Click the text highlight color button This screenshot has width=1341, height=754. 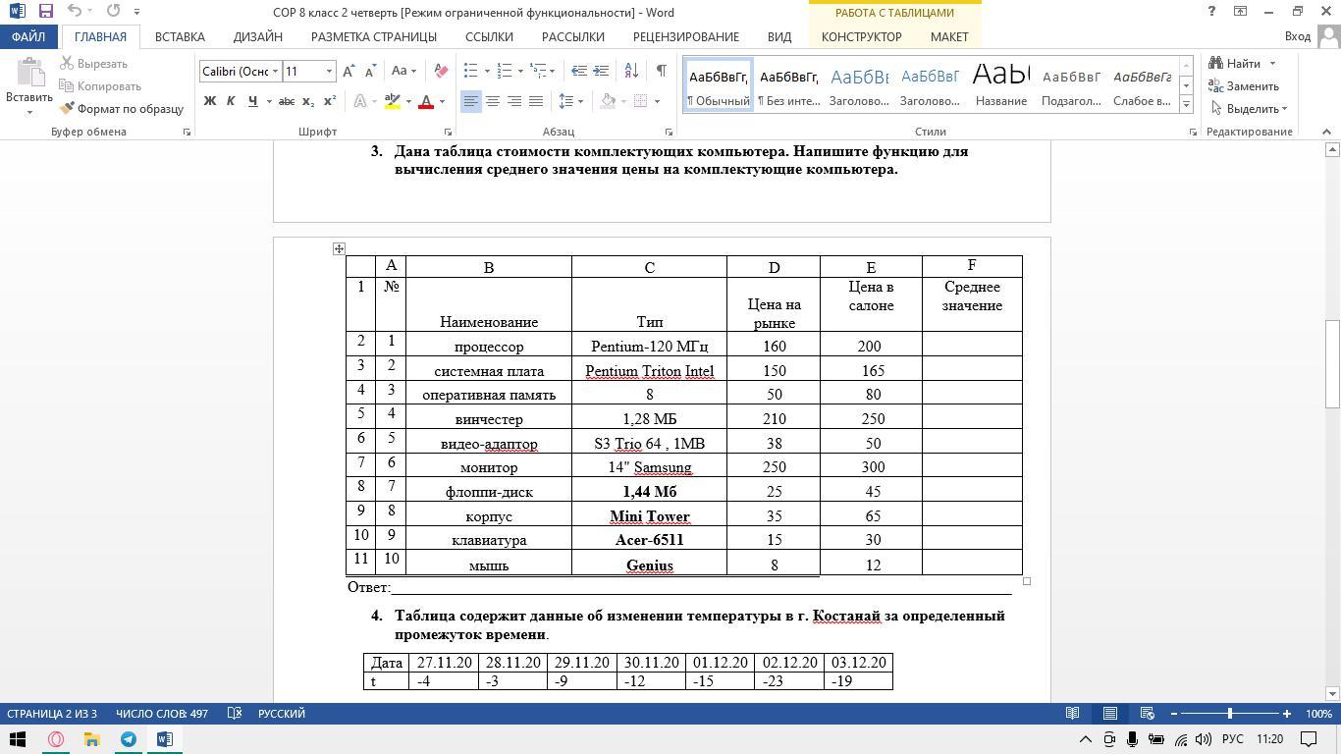pyautogui.click(x=393, y=101)
